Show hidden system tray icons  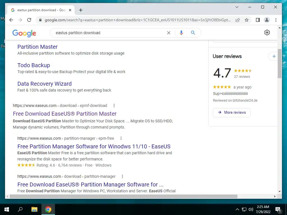pos(237,209)
